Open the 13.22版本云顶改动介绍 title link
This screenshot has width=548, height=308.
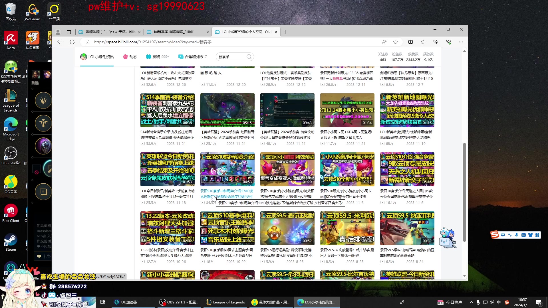pos(167,253)
